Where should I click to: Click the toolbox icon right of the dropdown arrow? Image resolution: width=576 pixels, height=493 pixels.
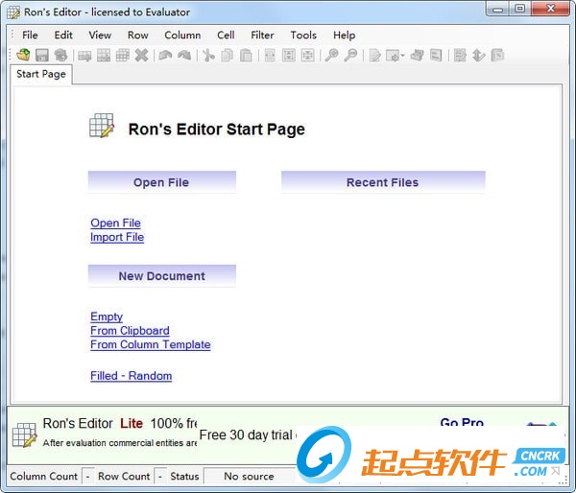click(417, 56)
